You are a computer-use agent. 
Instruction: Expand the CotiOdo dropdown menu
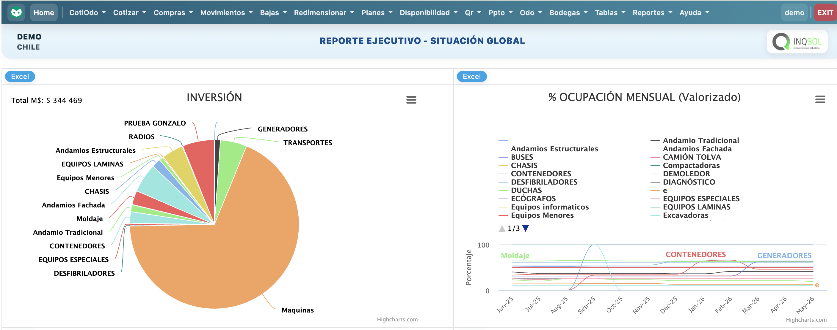pos(87,13)
